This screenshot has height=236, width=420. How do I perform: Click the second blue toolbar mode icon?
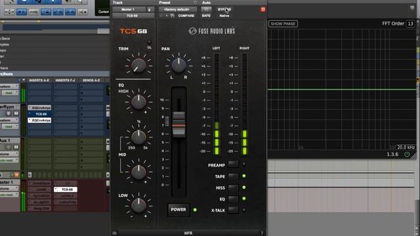point(46,12)
